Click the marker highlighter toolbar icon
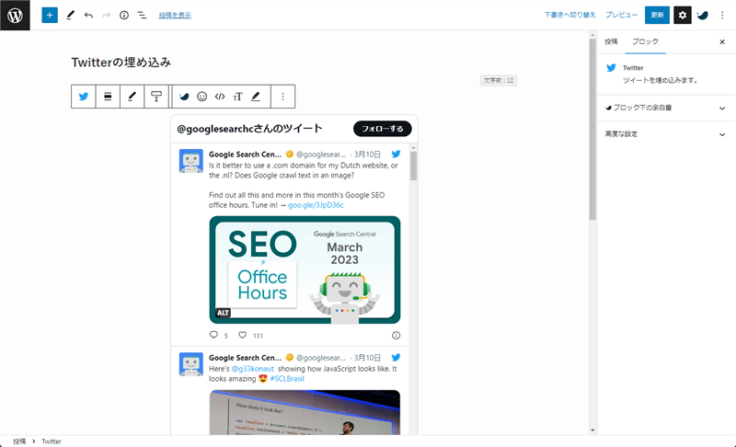The height and width of the screenshot is (447, 736). click(256, 97)
